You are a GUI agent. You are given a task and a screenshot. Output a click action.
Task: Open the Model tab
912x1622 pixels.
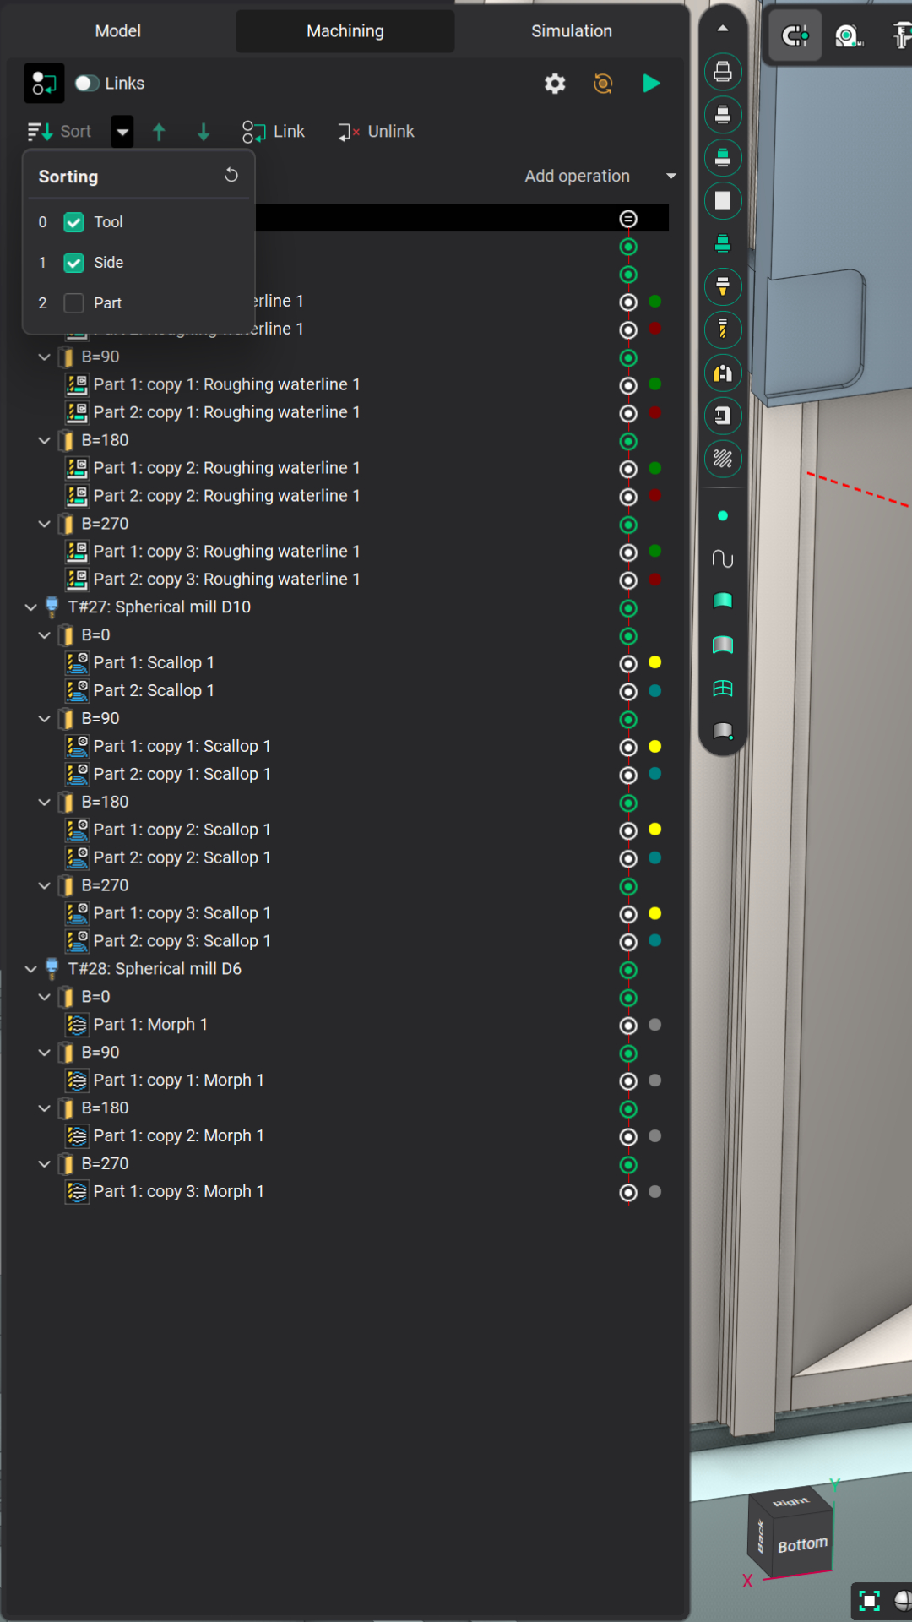tap(117, 31)
